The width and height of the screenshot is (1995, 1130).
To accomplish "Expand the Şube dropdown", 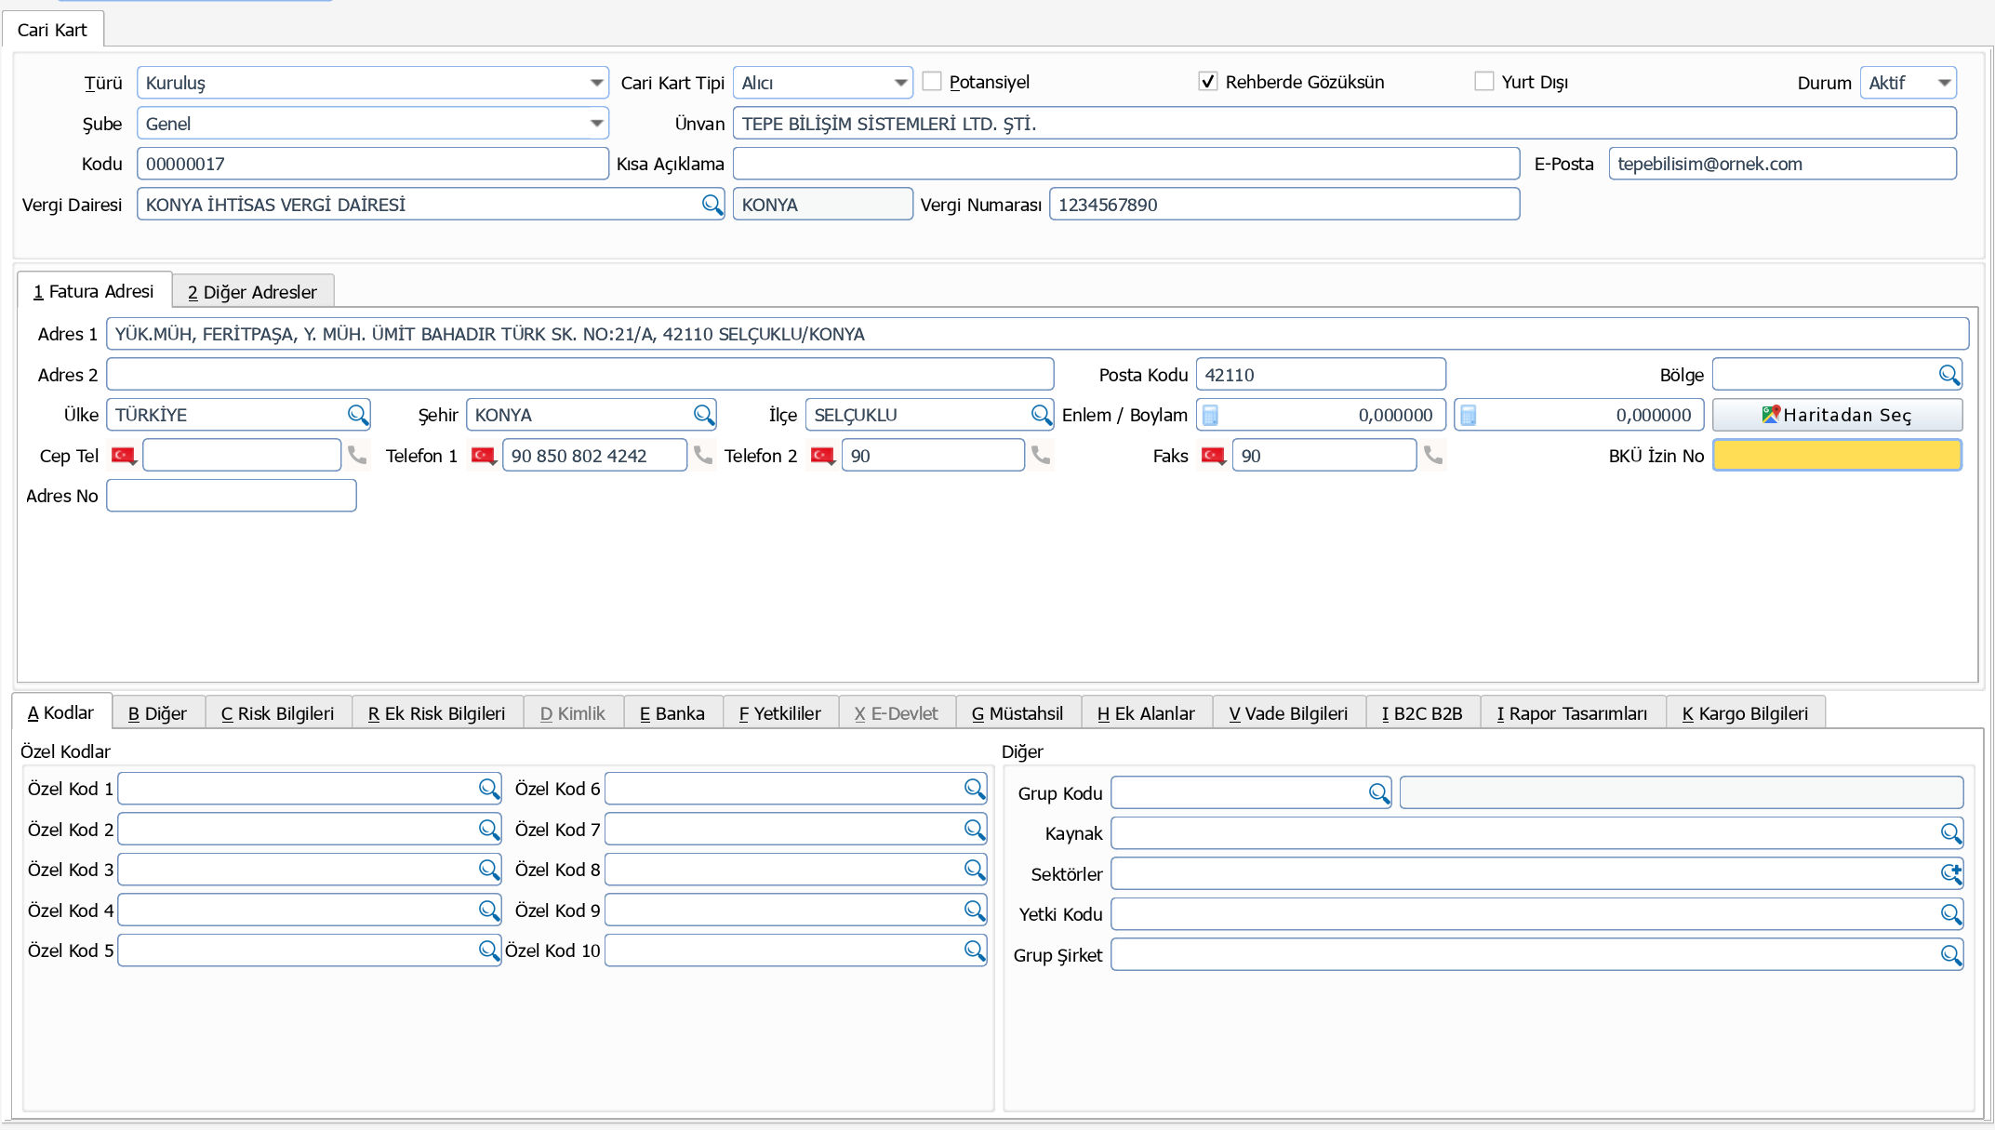I will click(596, 124).
